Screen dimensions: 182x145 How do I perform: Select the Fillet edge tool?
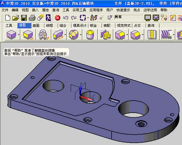coord(120,35)
